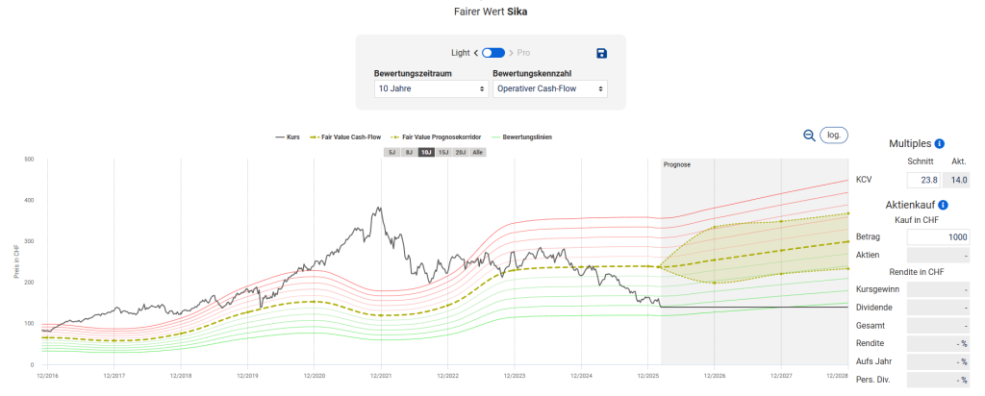This screenshot has height=396, width=985.
Task: Click the Betrag amount input field
Action: [x=939, y=236]
